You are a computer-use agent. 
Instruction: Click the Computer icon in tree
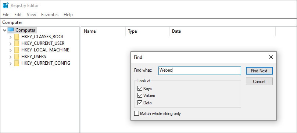click(11, 30)
